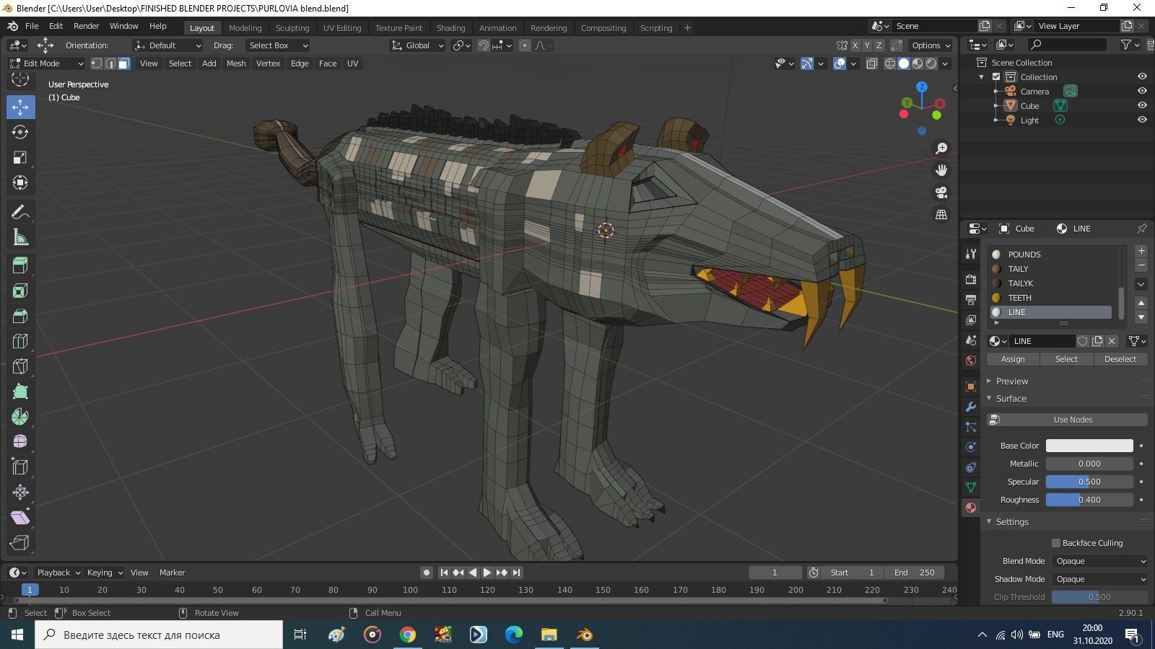1155x649 pixels.
Task: Open the Vertex menu
Action: point(268,63)
